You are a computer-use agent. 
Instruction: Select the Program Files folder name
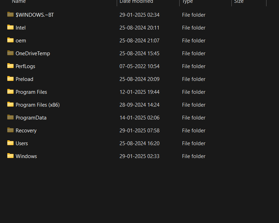pos(31,92)
